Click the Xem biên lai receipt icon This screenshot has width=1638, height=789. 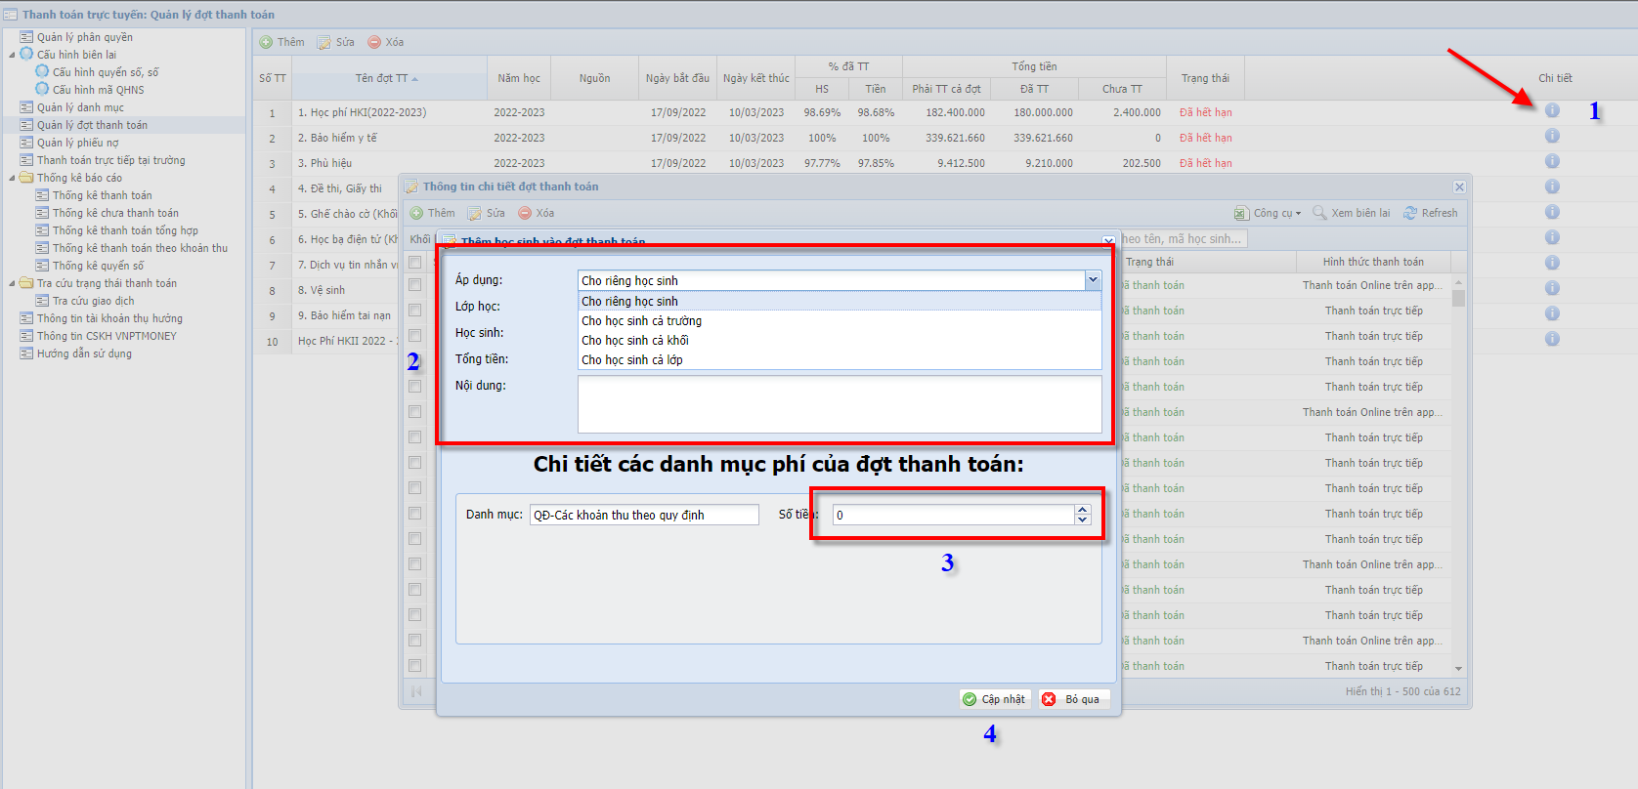coord(1319,213)
